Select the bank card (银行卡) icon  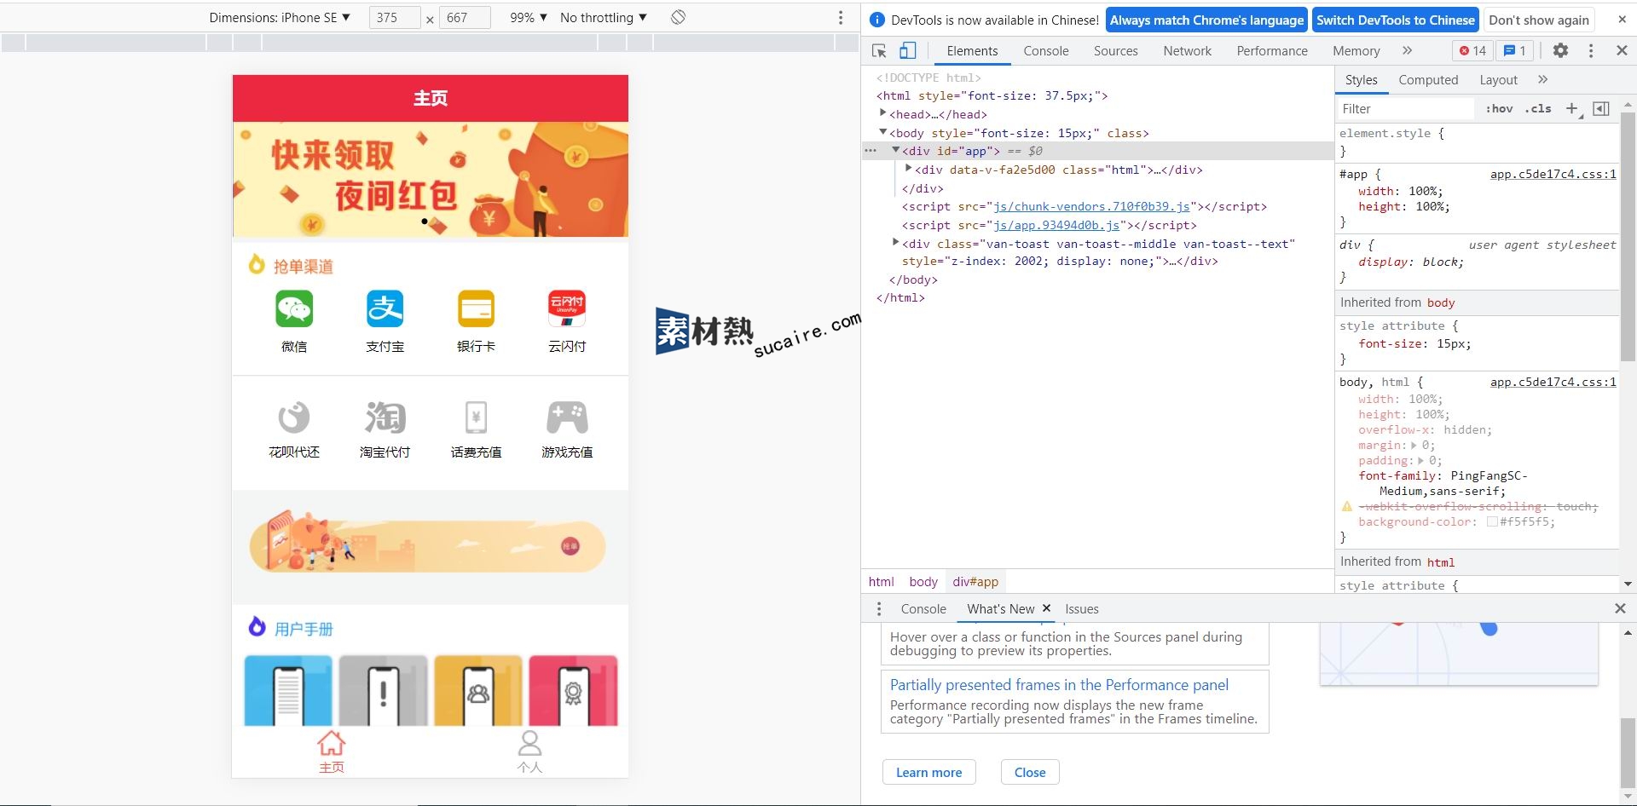point(476,309)
